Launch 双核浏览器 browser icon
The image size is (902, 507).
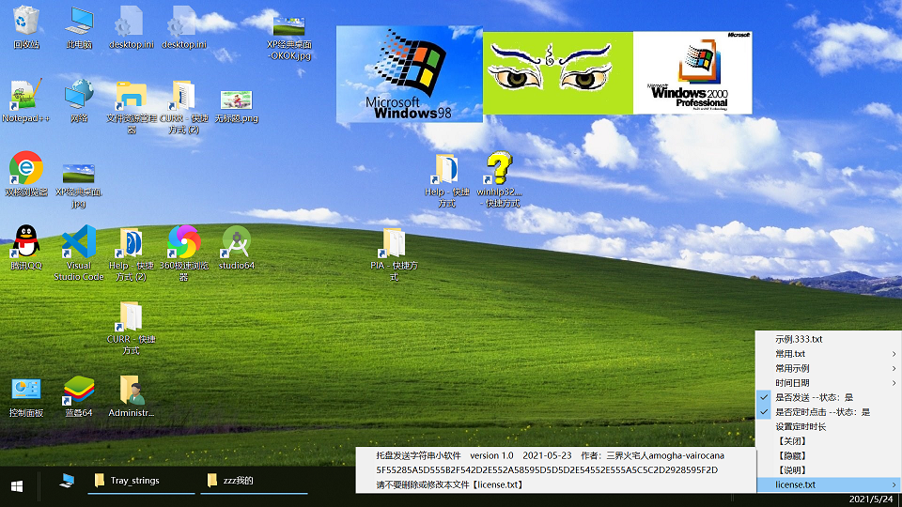coord(26,175)
